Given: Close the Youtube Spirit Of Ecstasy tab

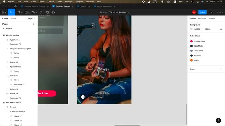Looking at the screenshot, I should [x=48, y=6].
